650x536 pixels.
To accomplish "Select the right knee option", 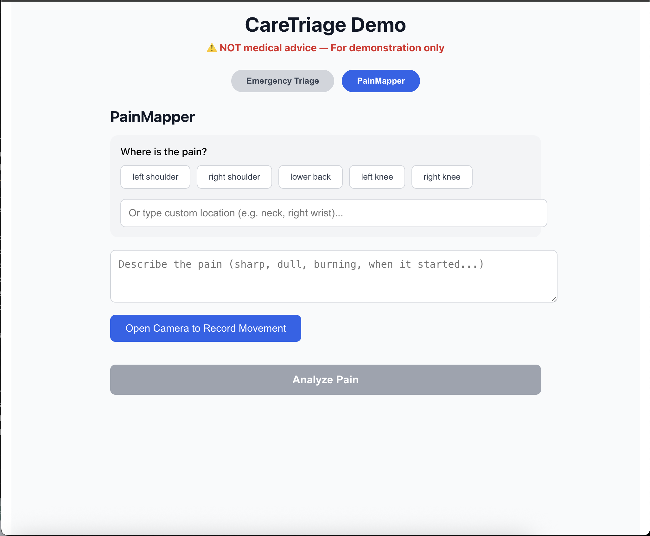I will click(442, 177).
